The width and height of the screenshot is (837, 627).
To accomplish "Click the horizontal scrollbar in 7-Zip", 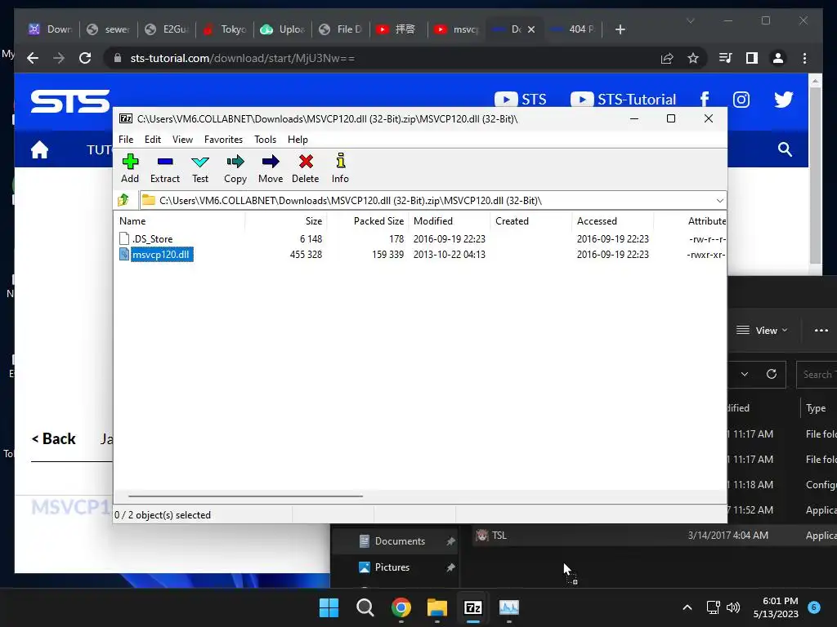I will 245,496.
